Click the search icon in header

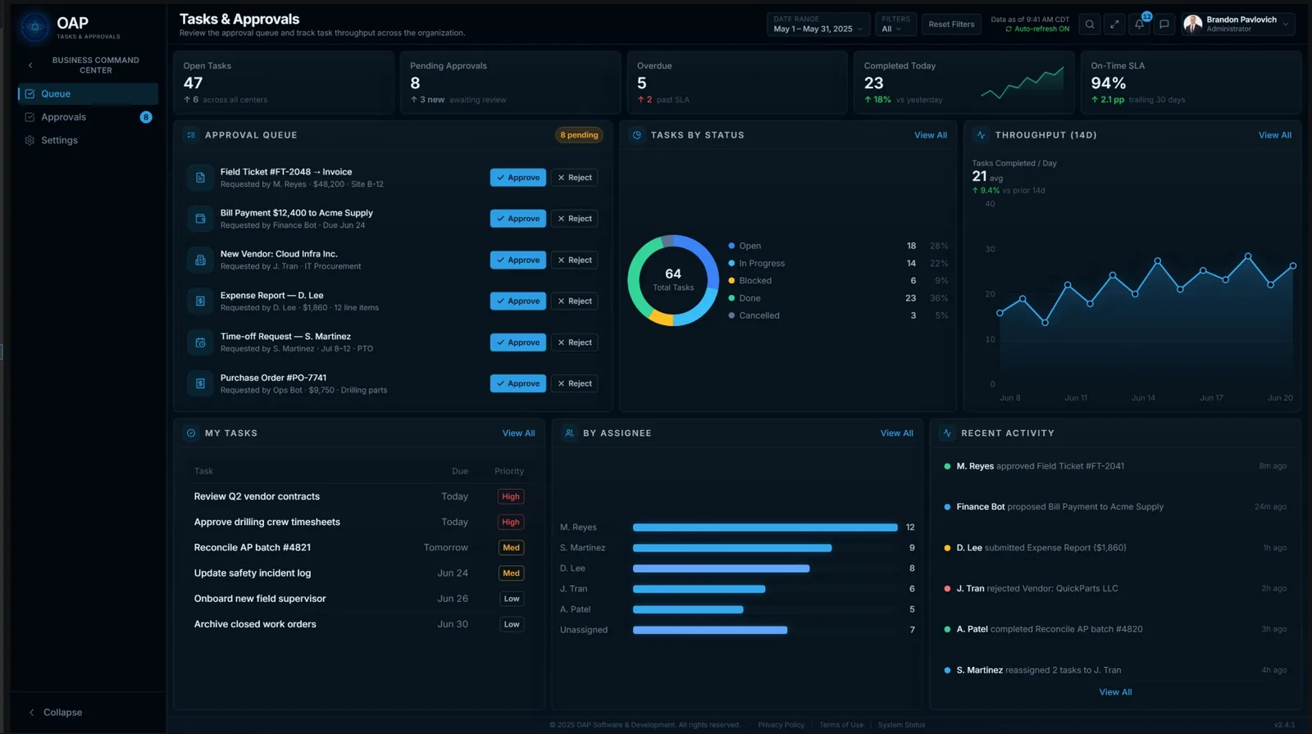pyautogui.click(x=1090, y=25)
